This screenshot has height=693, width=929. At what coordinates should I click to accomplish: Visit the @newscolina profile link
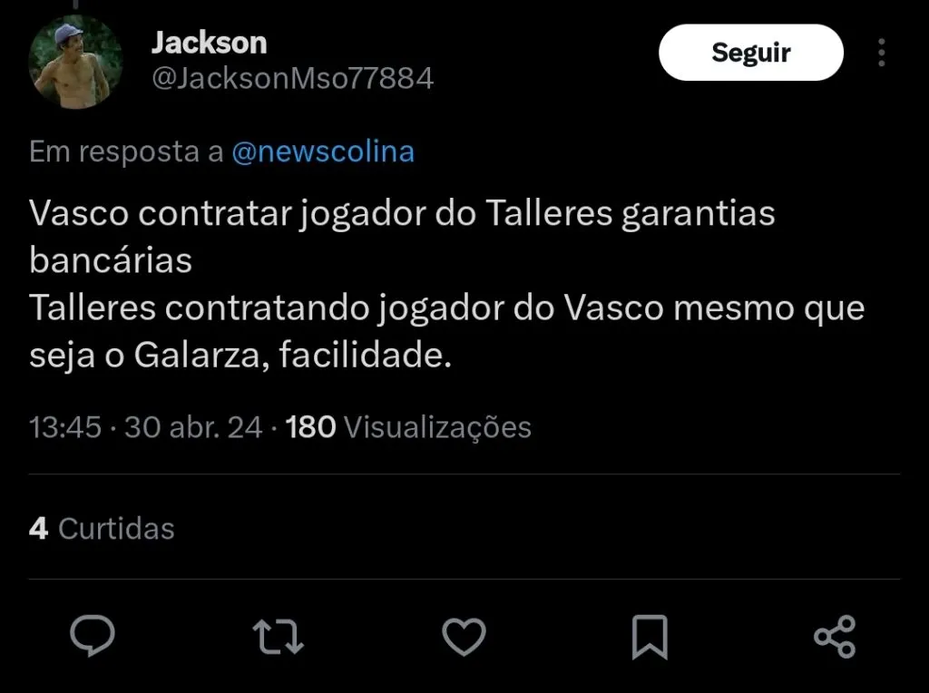(323, 151)
